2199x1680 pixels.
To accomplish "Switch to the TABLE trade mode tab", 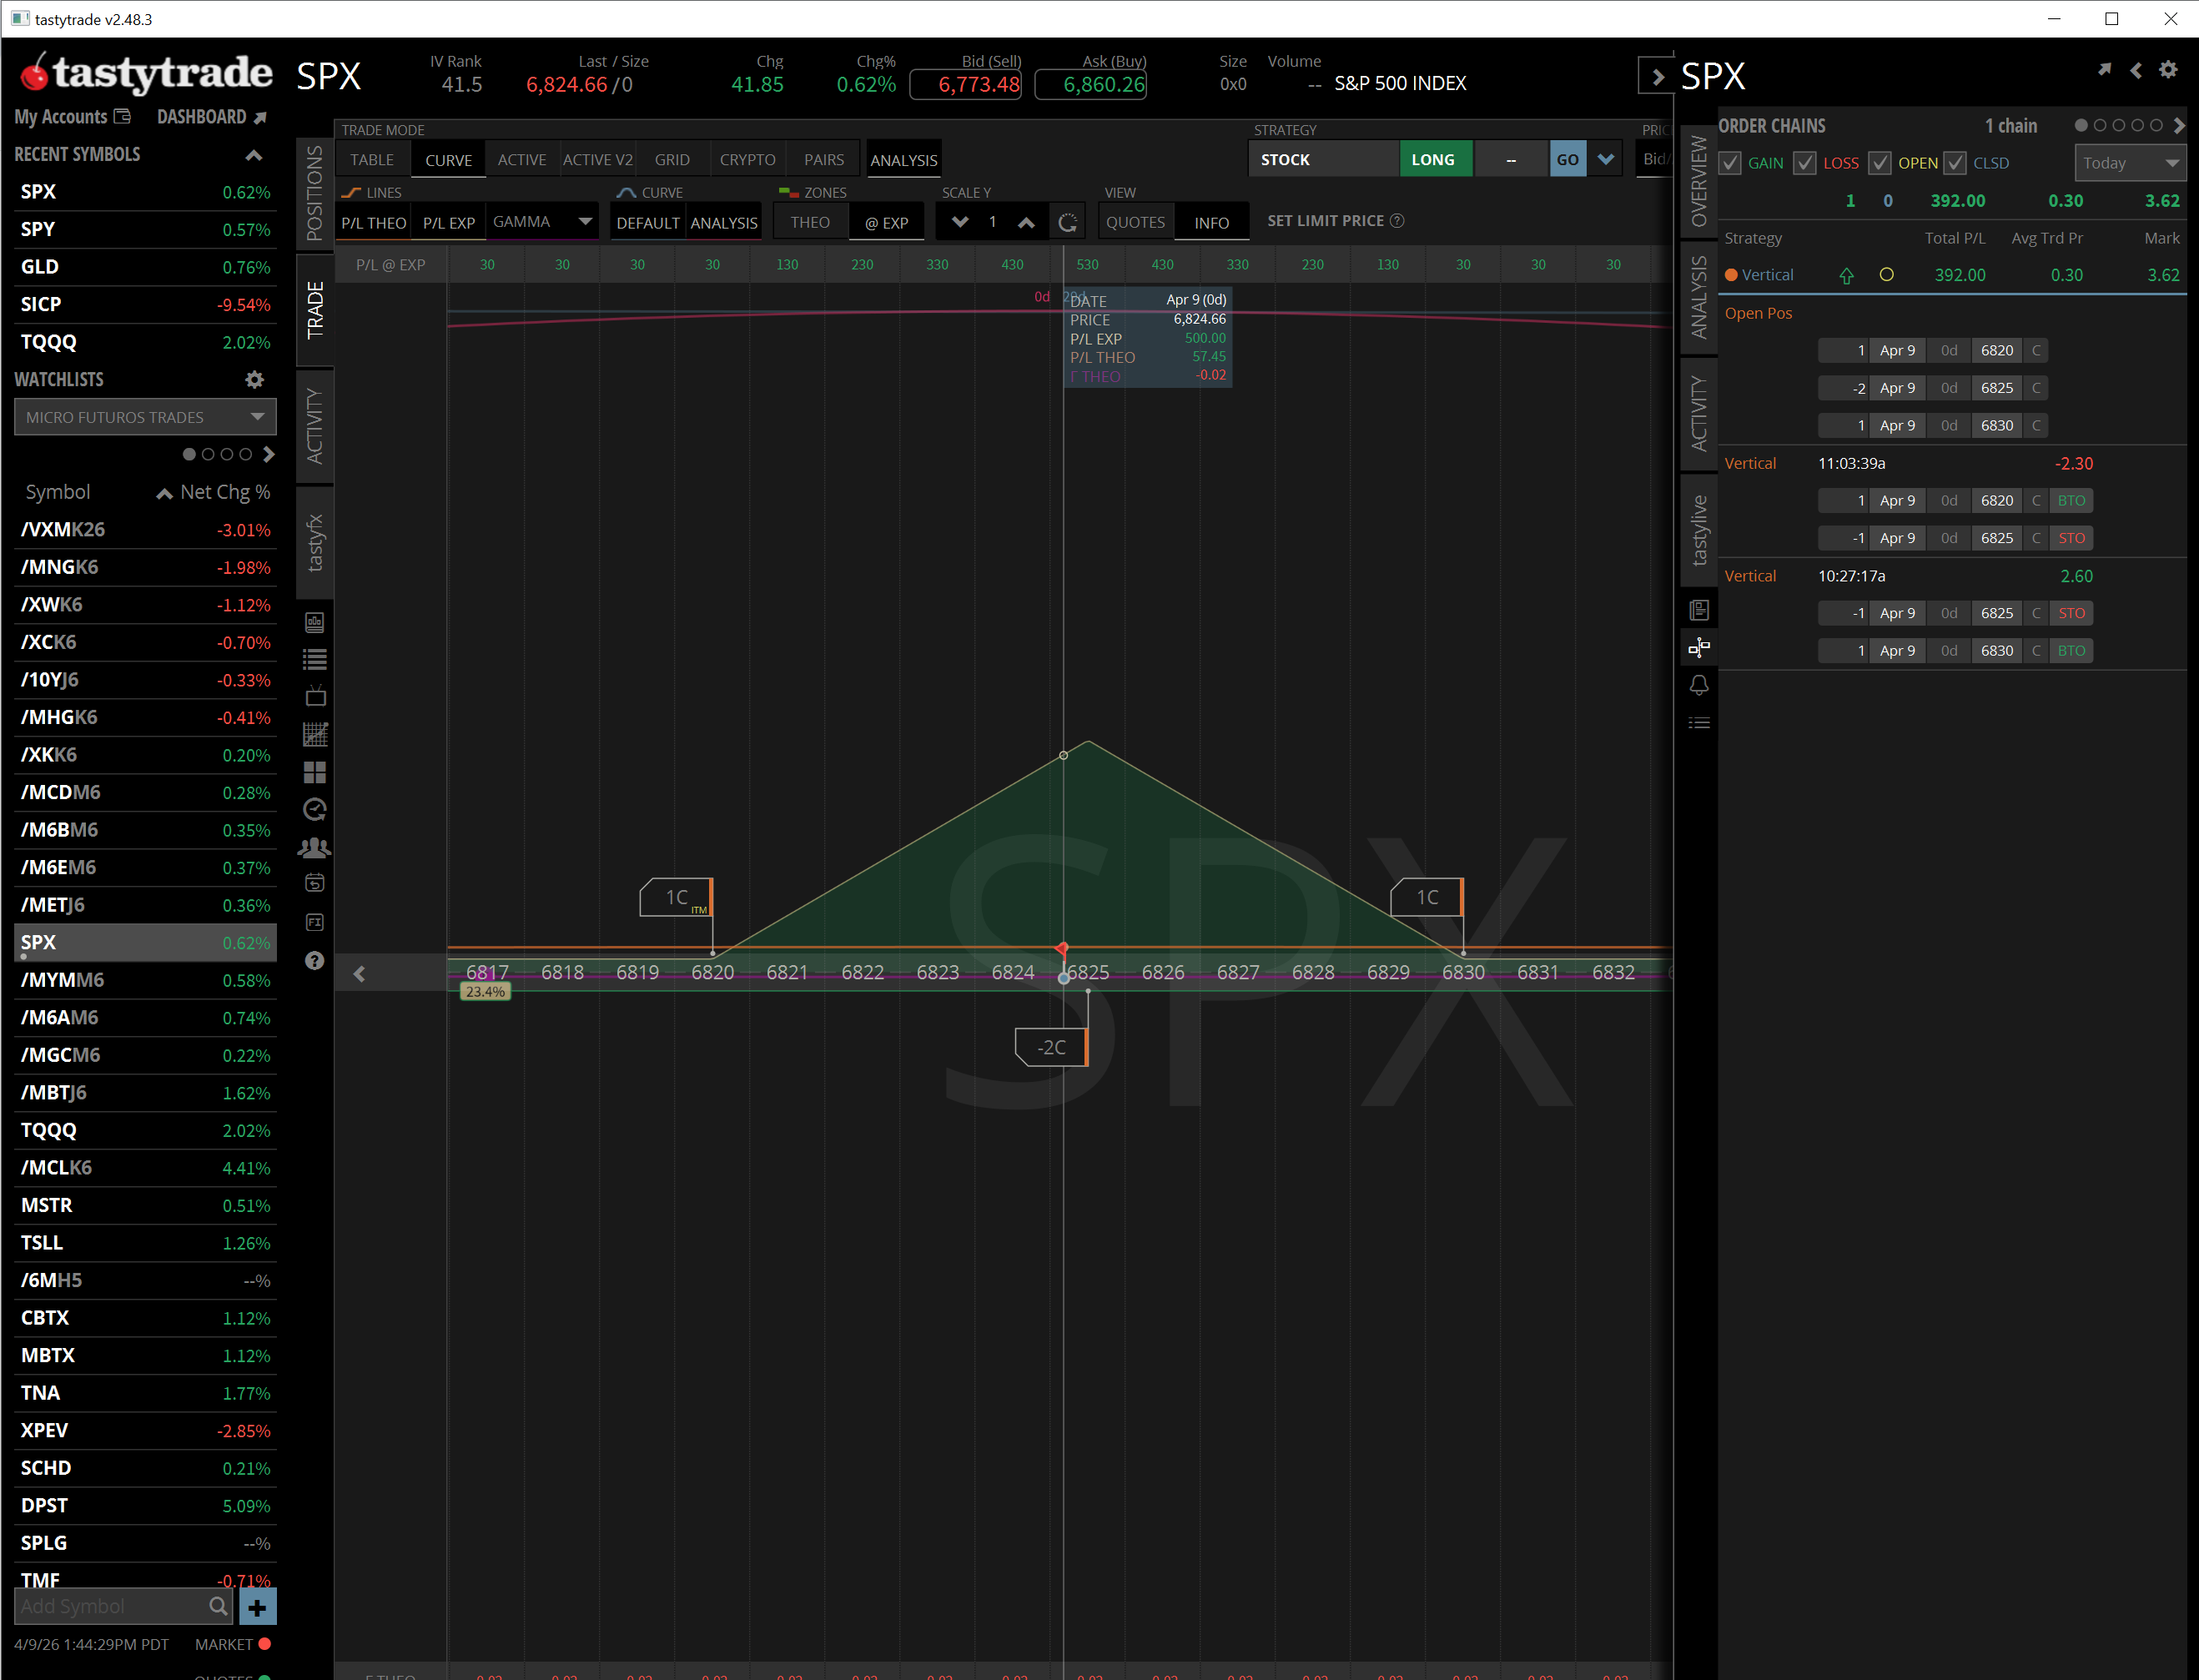I will point(372,160).
